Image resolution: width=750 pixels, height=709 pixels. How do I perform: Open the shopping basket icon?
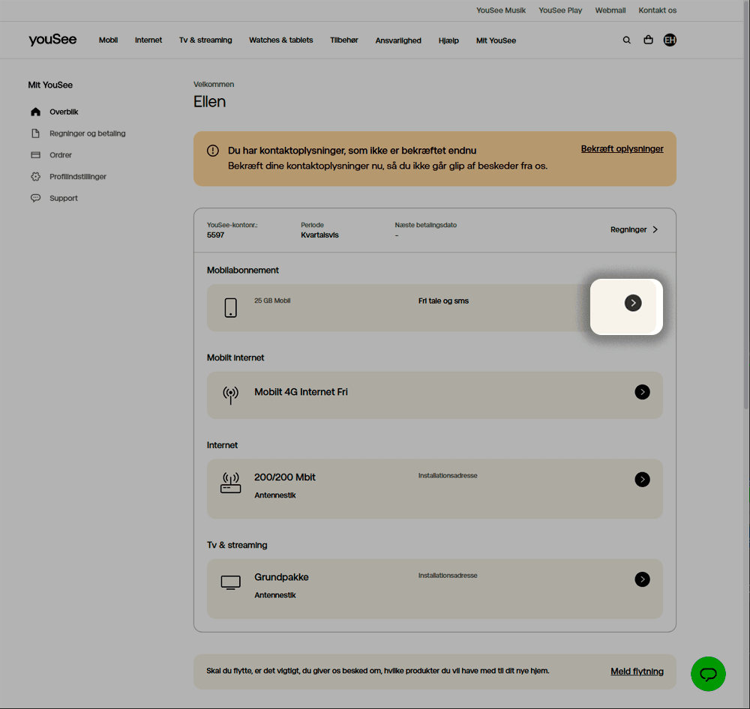648,40
